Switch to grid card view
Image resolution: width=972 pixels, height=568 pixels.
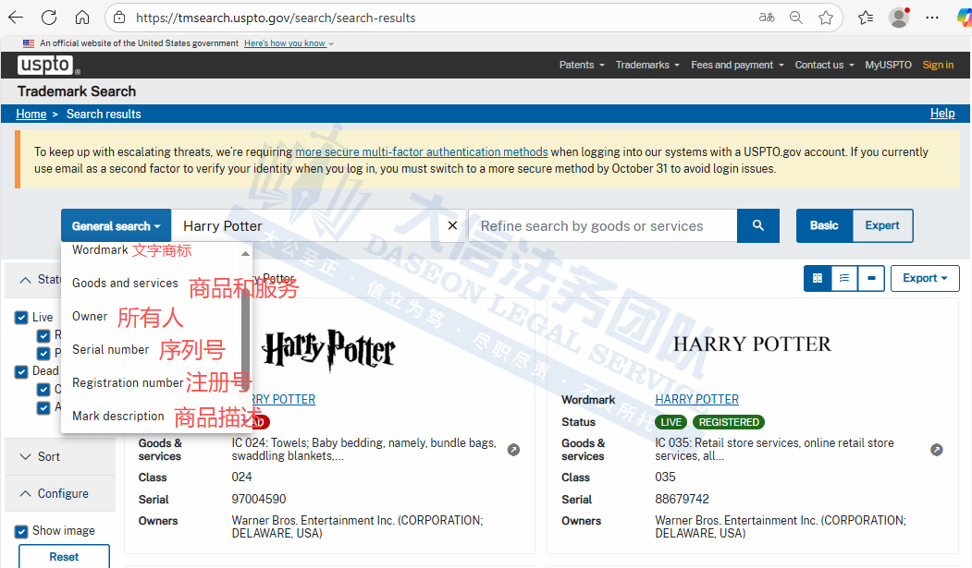coord(818,278)
